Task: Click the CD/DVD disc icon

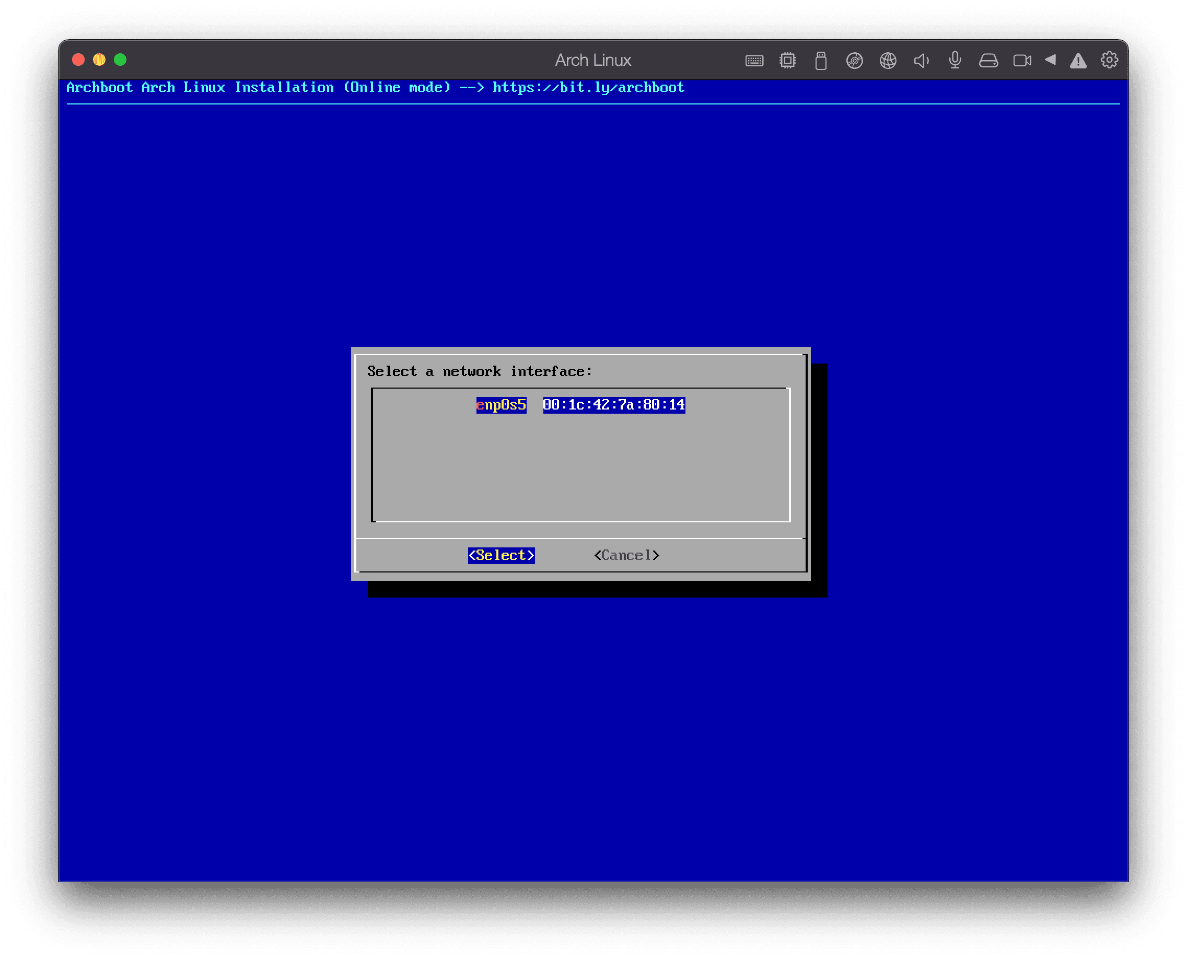Action: [x=854, y=60]
